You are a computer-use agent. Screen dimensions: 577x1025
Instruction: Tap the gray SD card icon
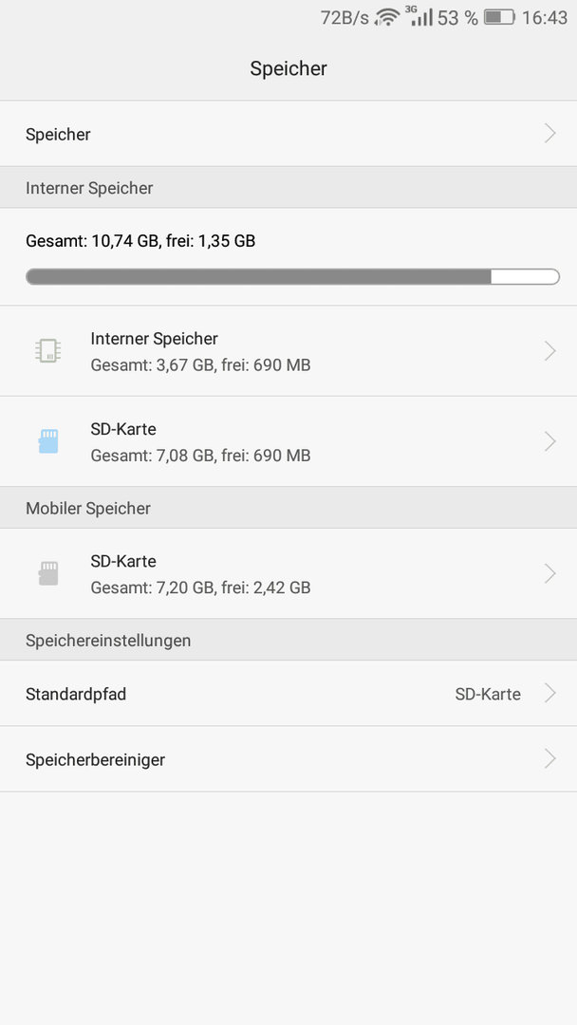48,573
